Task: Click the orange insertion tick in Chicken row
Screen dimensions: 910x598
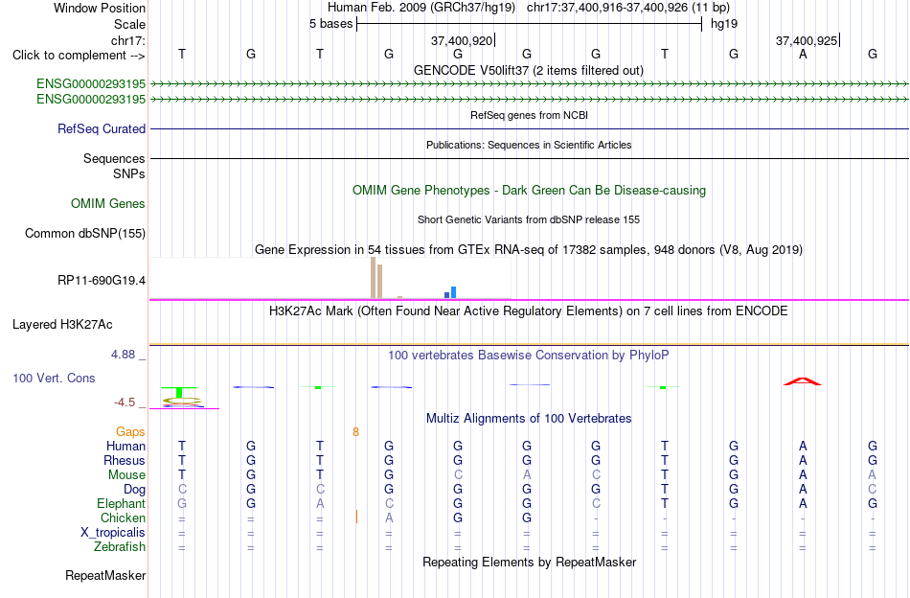Action: (356, 517)
